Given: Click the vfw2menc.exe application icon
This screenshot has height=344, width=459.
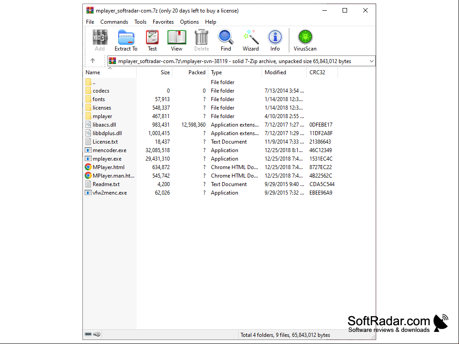Looking at the screenshot, I should coord(88,192).
